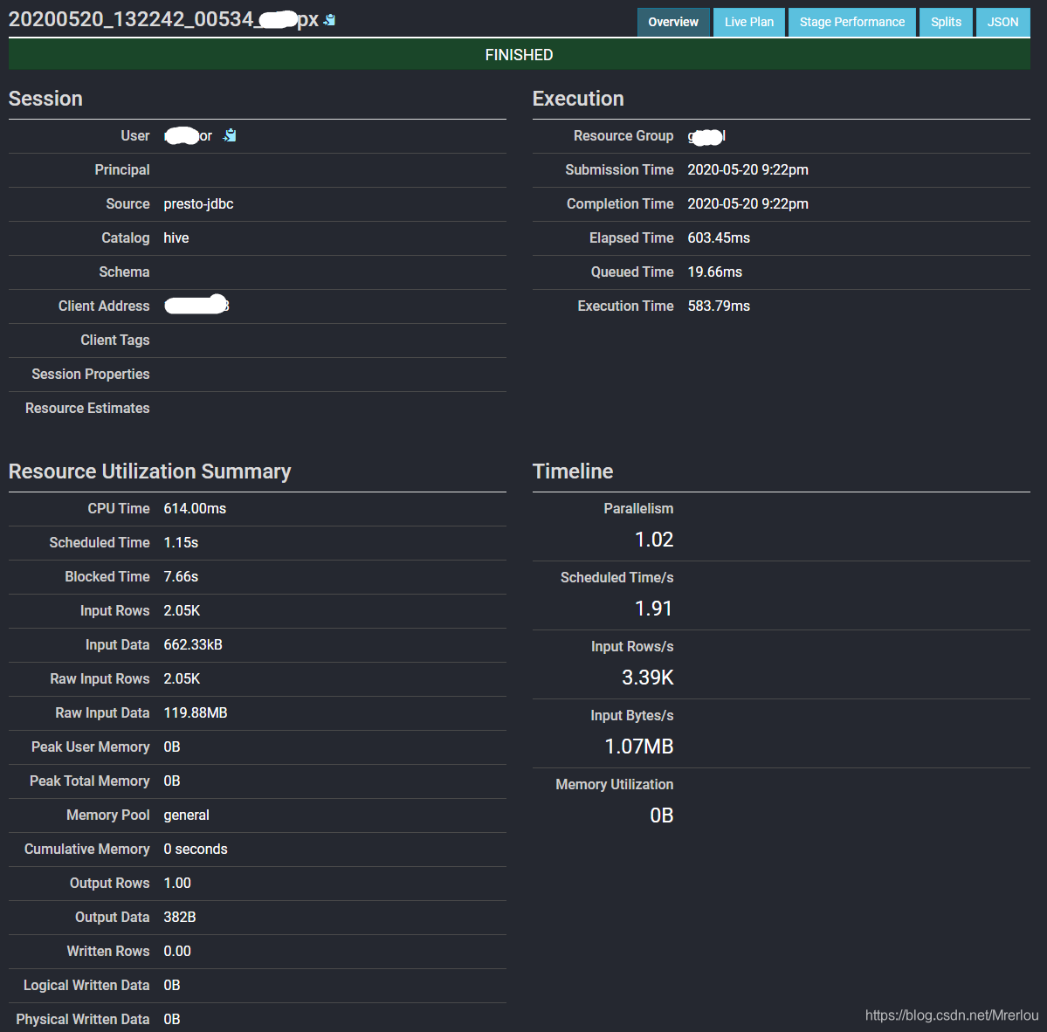Select the Input Data value 662.33kB
This screenshot has width=1047, height=1032.
[193, 645]
